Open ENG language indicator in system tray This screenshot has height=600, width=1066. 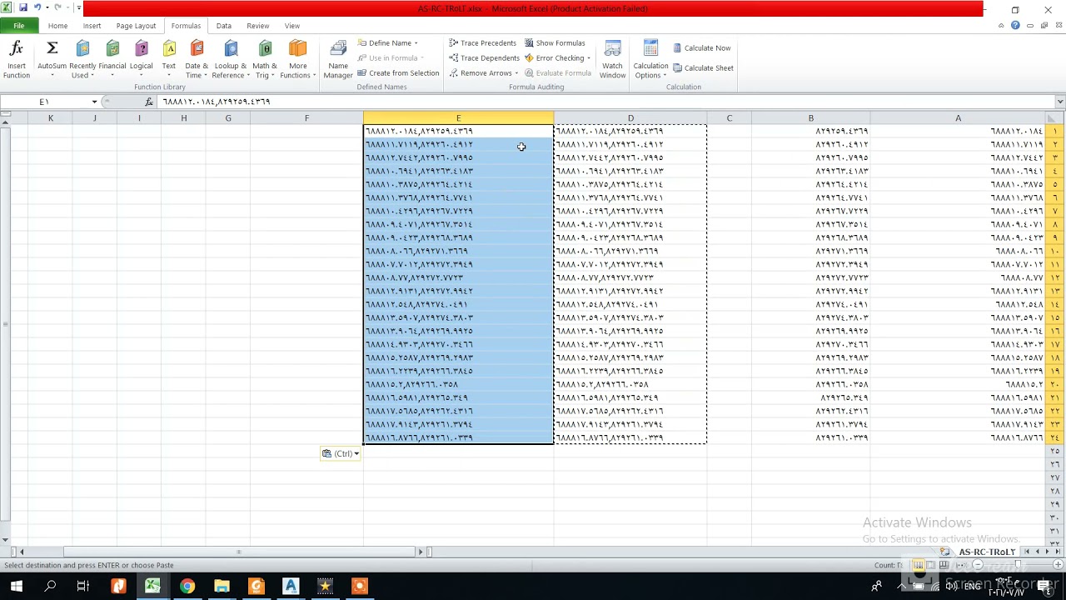coord(972,586)
